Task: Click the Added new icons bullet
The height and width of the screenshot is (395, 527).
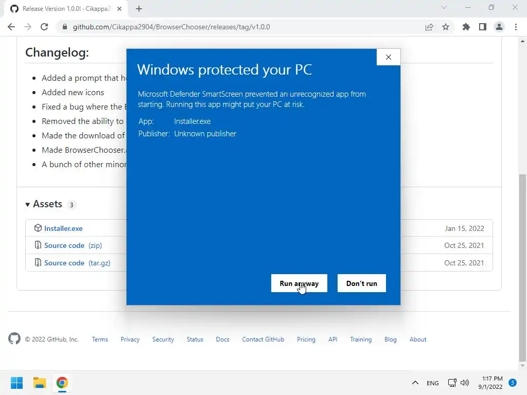Action: [x=73, y=93]
